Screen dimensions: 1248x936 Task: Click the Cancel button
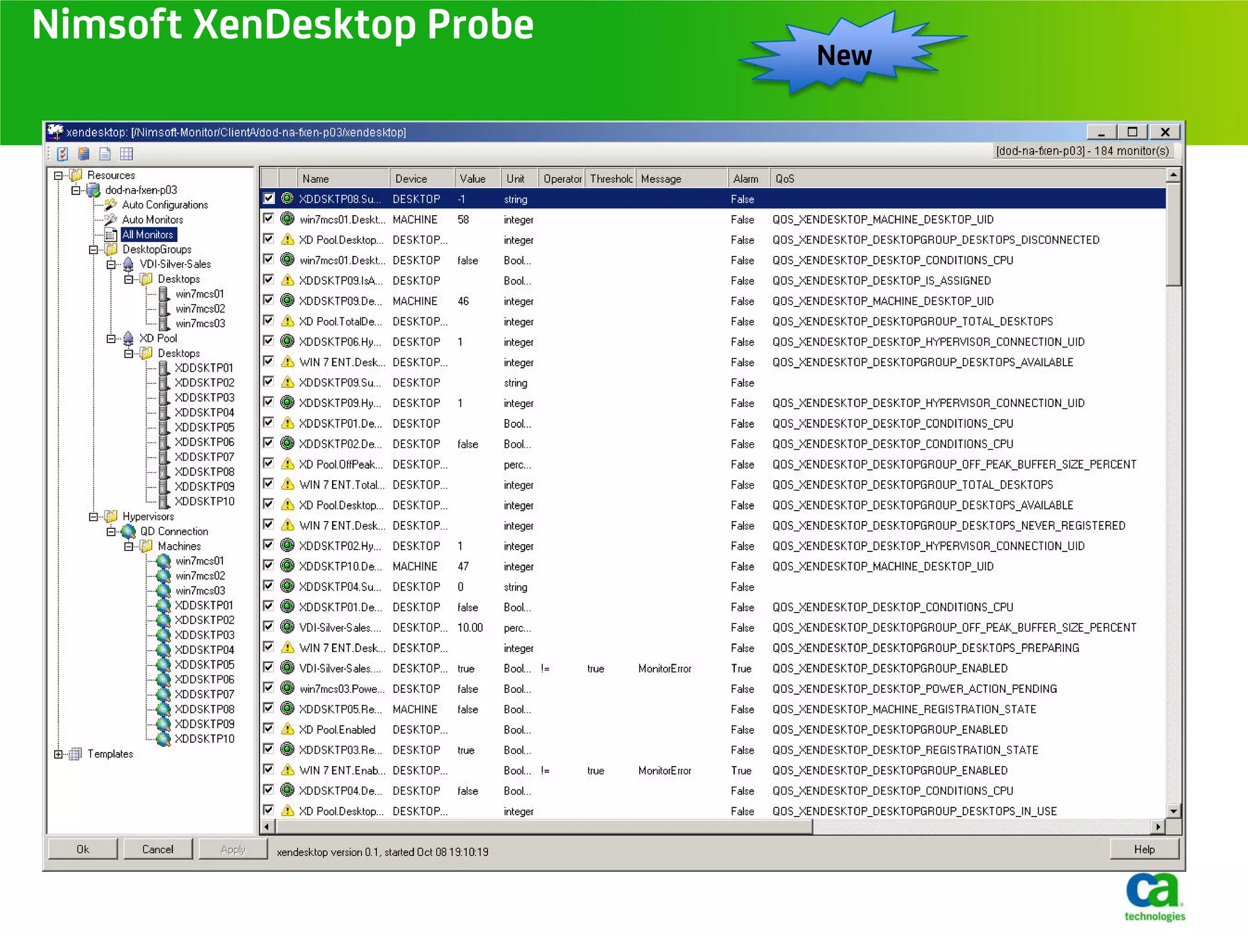158,849
